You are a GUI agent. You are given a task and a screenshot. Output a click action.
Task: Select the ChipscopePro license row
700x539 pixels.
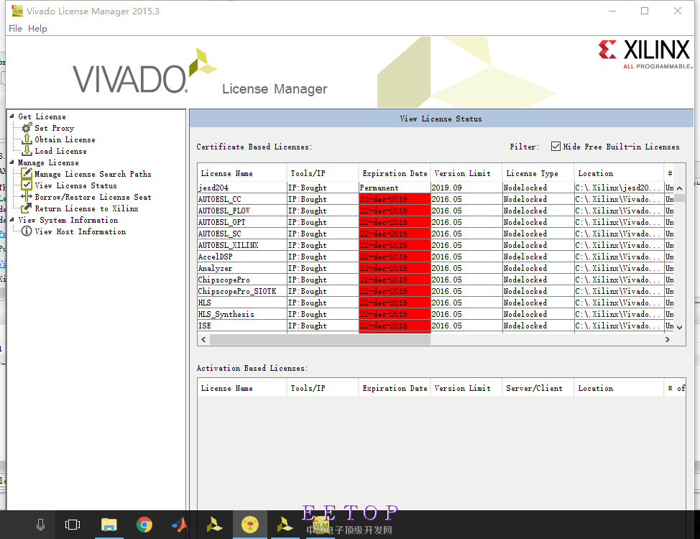[436, 280]
